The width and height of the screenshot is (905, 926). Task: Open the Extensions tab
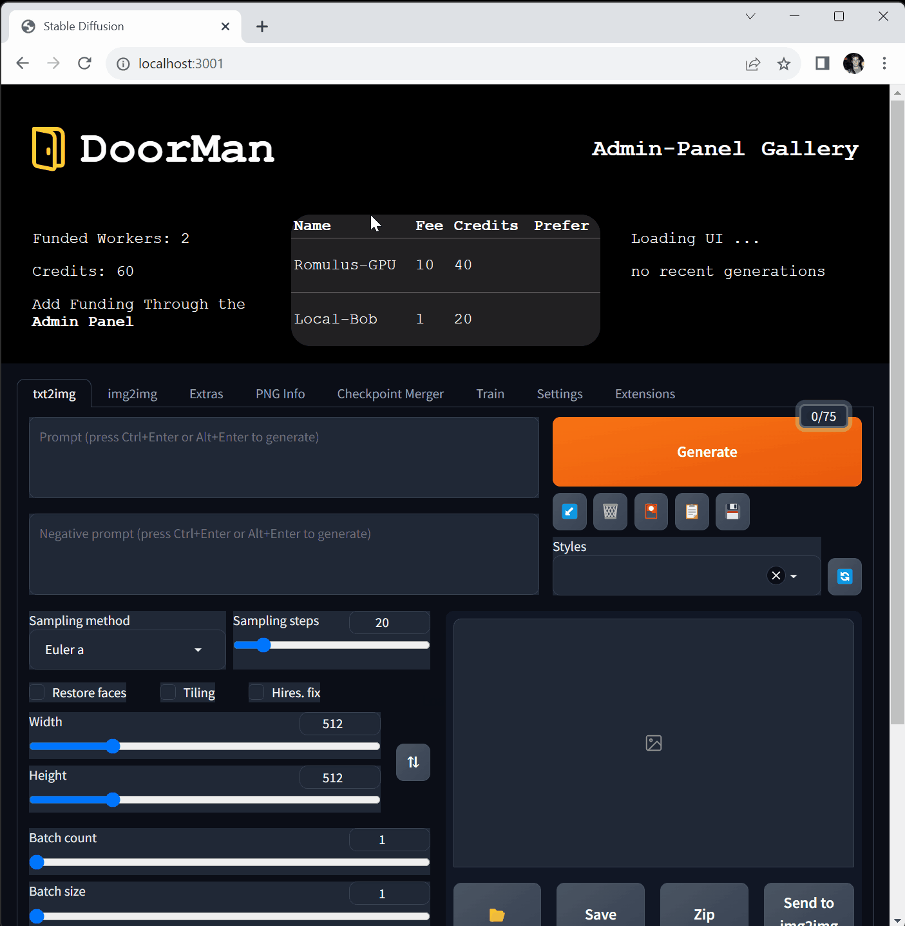645,394
